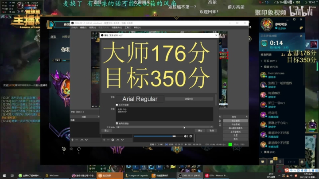
Task: Toggle 工作室模式 studio mode
Action: 236,132
